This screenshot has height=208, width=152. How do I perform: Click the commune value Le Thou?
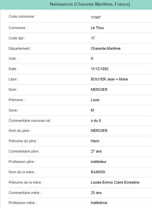point(97,28)
